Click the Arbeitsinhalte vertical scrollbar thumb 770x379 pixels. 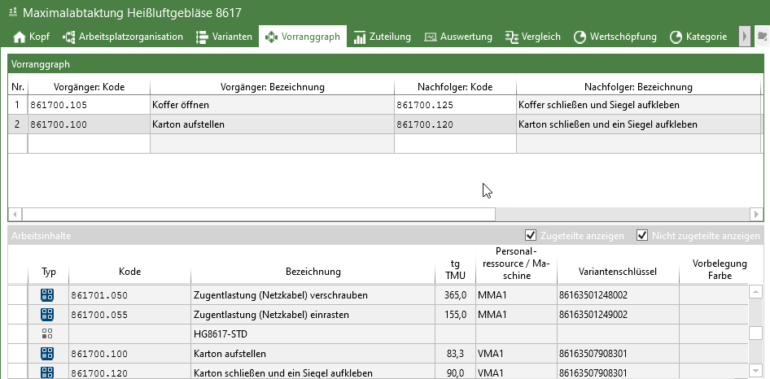coord(755,333)
